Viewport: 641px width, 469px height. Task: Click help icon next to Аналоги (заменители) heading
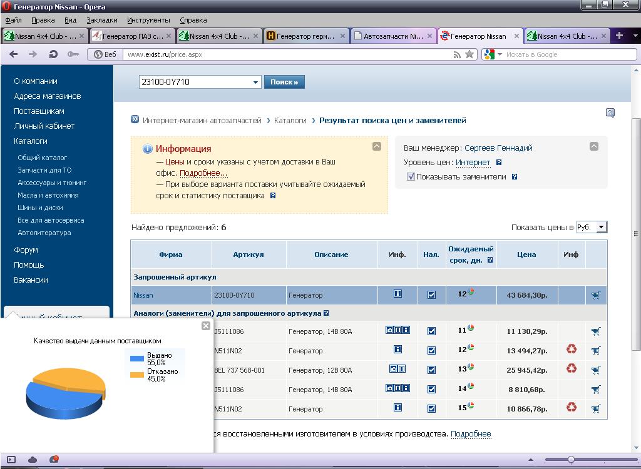pyautogui.click(x=326, y=313)
